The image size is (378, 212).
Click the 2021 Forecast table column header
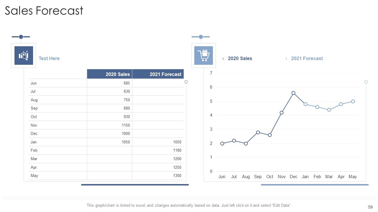pos(158,74)
